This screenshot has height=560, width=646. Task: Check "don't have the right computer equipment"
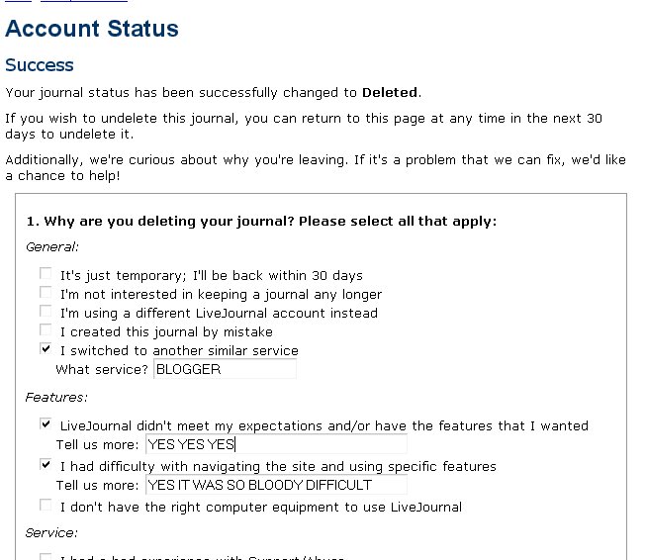[x=46, y=506]
